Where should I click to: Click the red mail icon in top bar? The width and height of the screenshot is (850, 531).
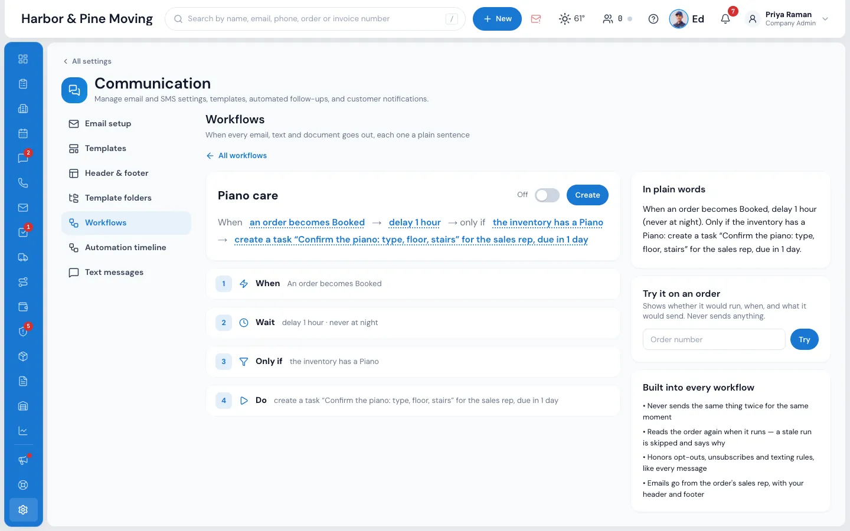(x=536, y=19)
